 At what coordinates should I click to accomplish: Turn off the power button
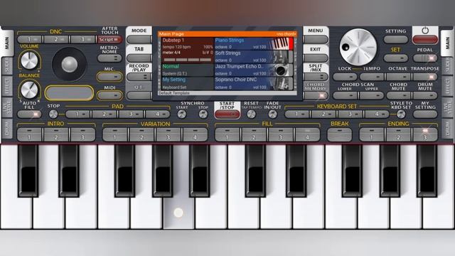pyautogui.click(x=425, y=40)
